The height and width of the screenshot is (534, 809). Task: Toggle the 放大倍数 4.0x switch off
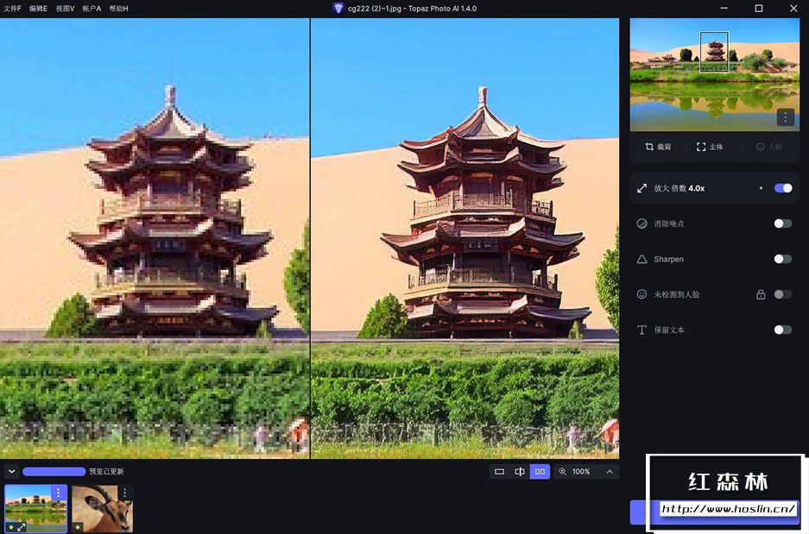pyautogui.click(x=783, y=188)
